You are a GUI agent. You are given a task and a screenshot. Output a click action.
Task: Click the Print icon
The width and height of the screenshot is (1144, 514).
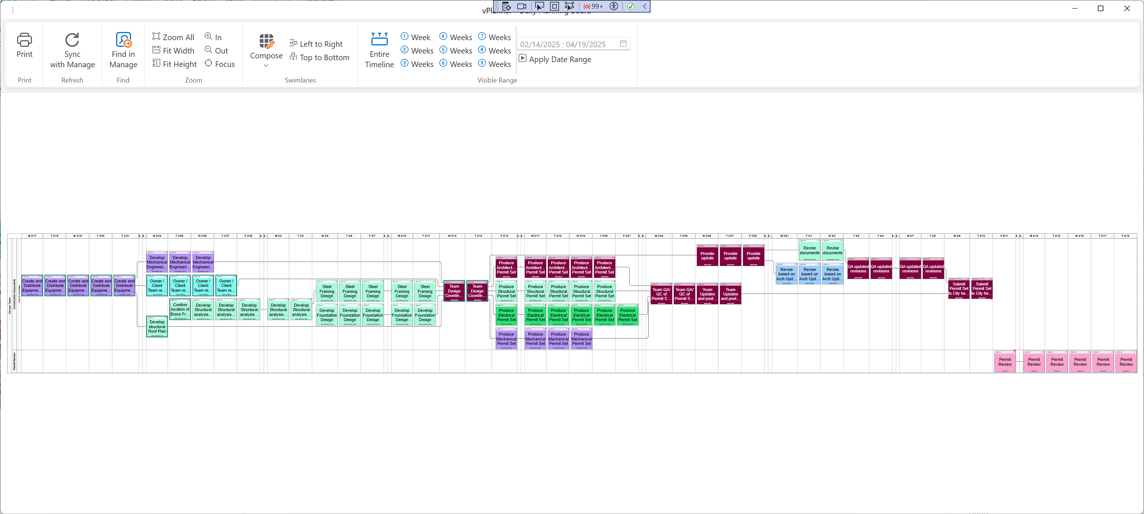(x=25, y=41)
